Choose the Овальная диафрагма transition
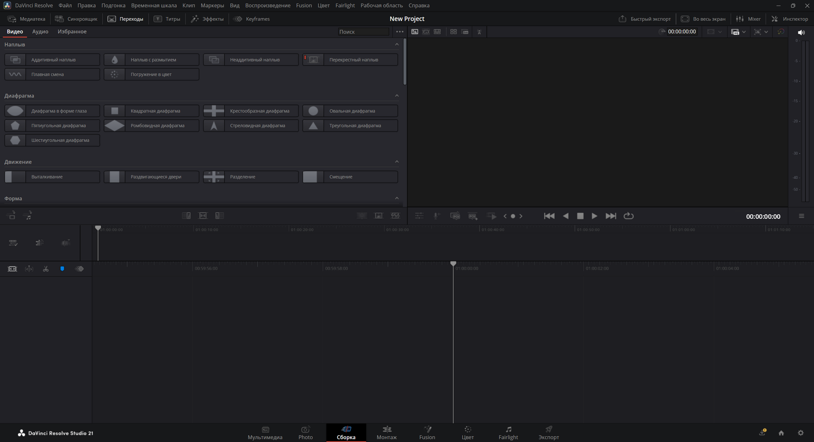The image size is (814, 442). [x=350, y=110]
